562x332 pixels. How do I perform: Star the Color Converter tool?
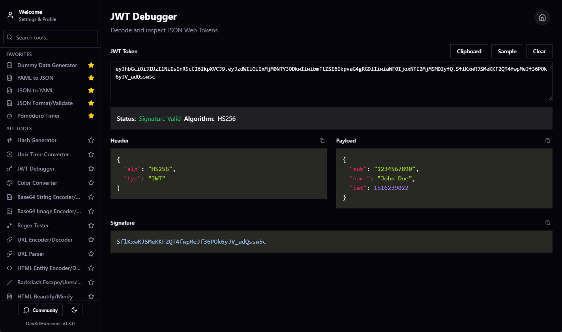(91, 183)
